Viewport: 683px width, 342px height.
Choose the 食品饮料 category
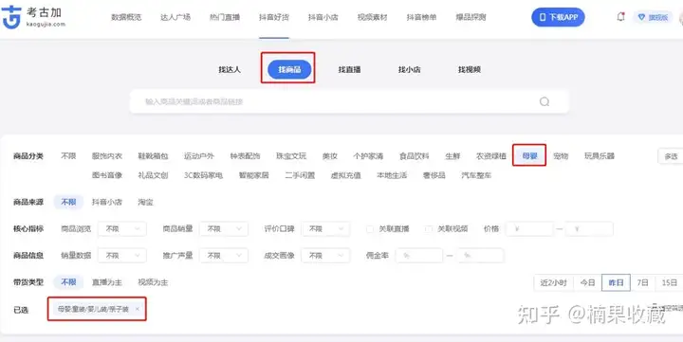415,155
